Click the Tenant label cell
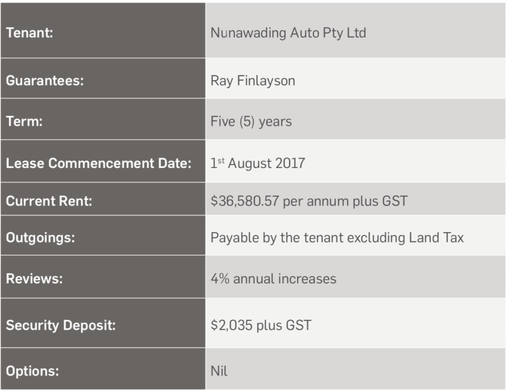 (103, 30)
